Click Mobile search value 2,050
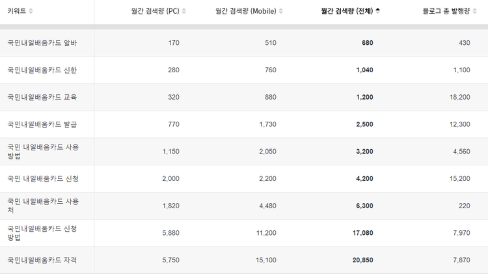 (x=267, y=152)
